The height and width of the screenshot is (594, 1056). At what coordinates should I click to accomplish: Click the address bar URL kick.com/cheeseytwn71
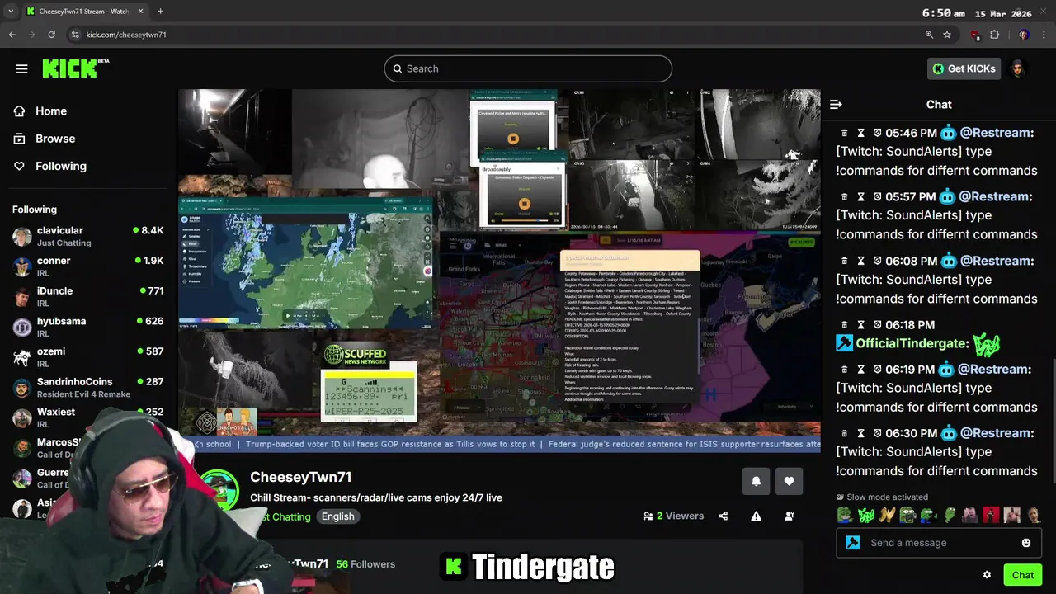pos(126,35)
